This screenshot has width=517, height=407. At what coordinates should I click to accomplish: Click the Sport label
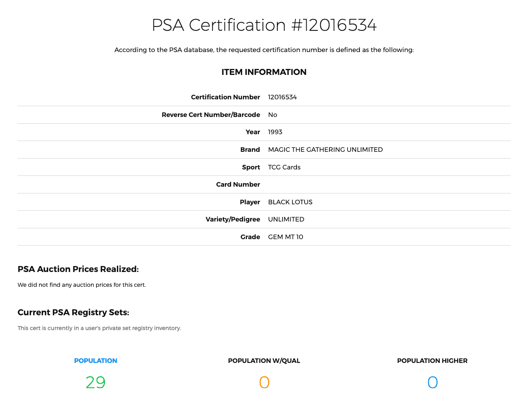(251, 167)
